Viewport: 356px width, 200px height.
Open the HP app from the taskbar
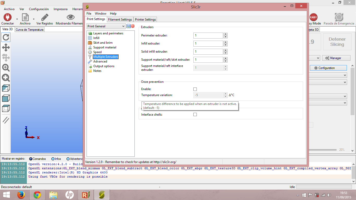click(70, 195)
